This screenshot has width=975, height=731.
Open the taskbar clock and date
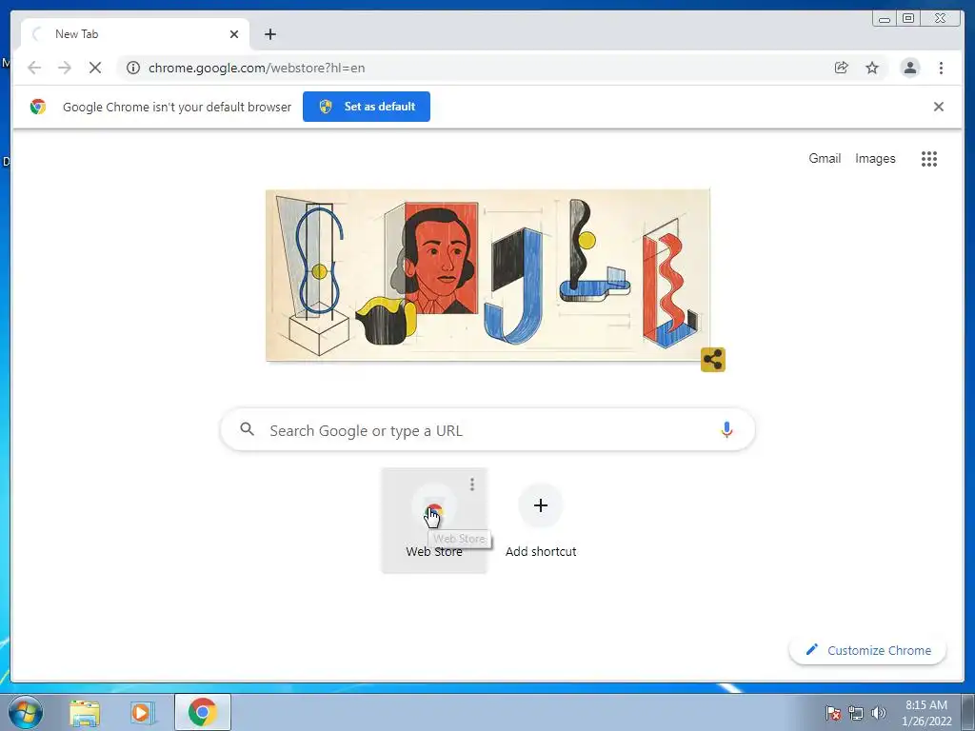(926, 713)
